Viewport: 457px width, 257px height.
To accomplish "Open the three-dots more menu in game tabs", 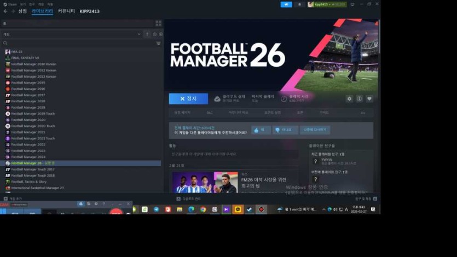I will [362, 113].
